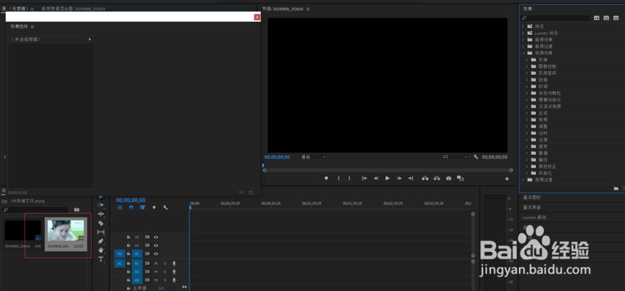Open the Lumetri 颜色 panel
Screen dimensions: 625x291
[x=534, y=217]
